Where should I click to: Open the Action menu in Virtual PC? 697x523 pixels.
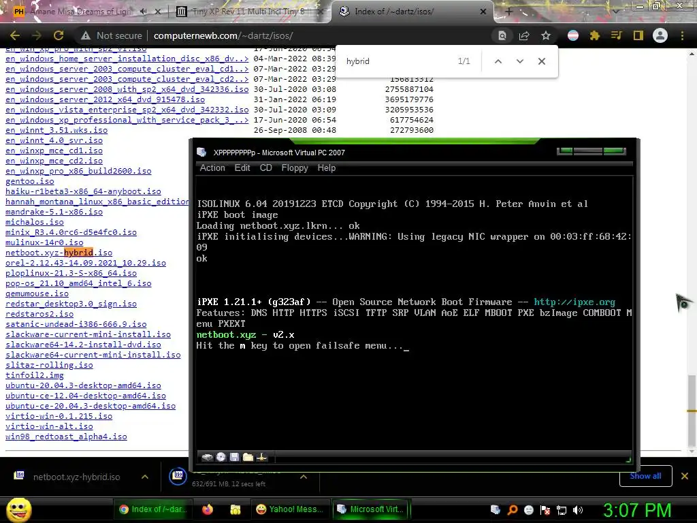[x=212, y=168]
